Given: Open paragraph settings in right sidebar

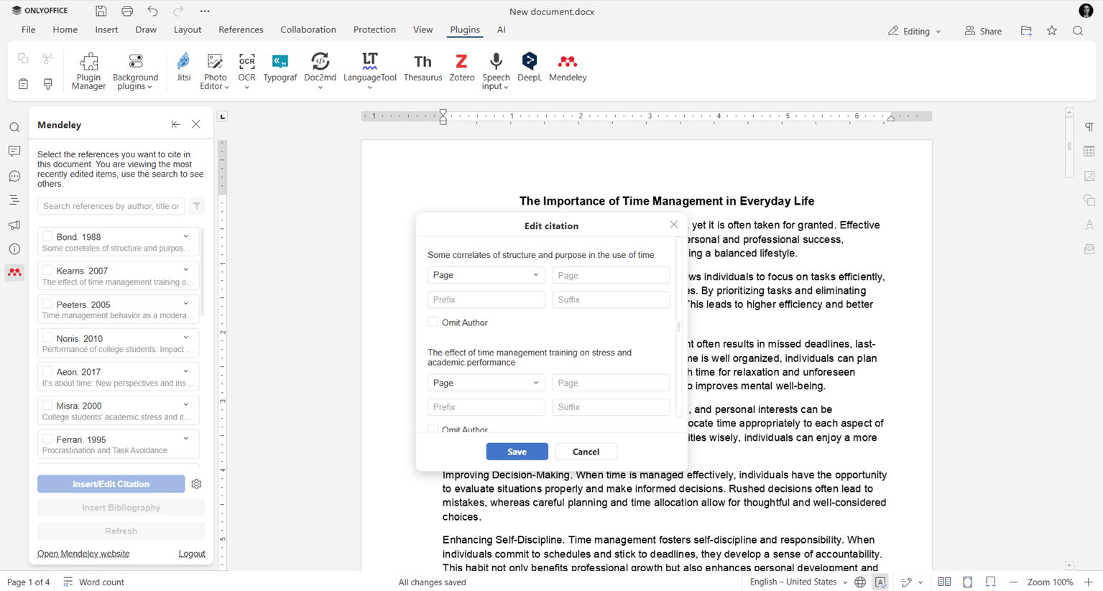Looking at the screenshot, I should (x=1089, y=127).
